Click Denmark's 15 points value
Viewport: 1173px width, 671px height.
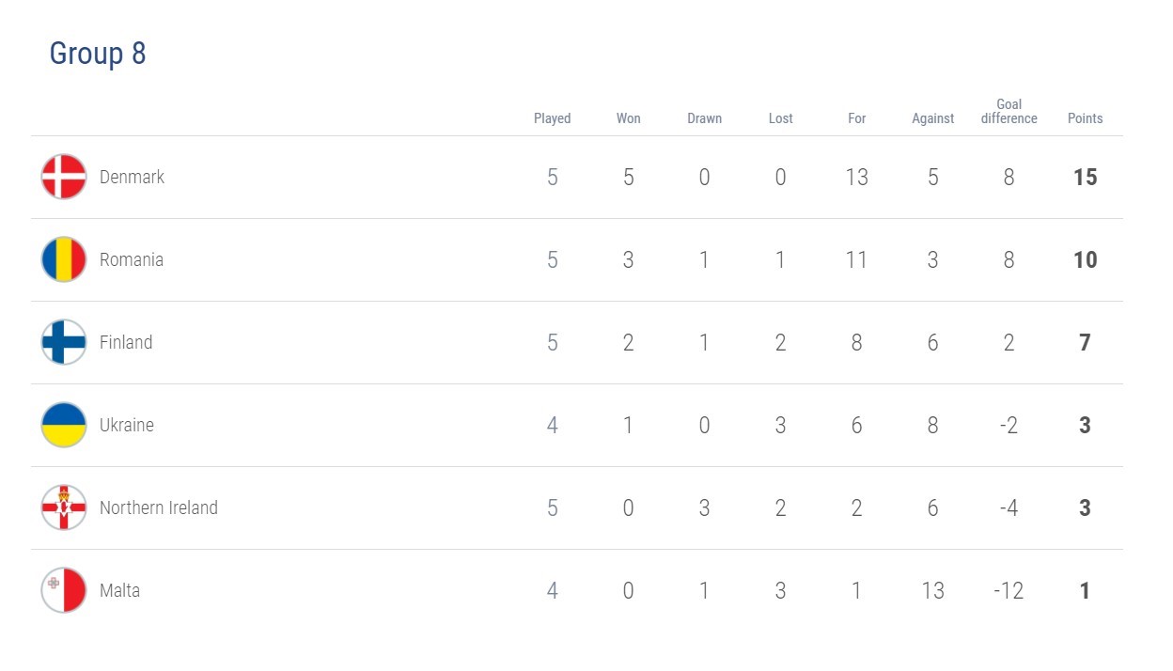1086,177
